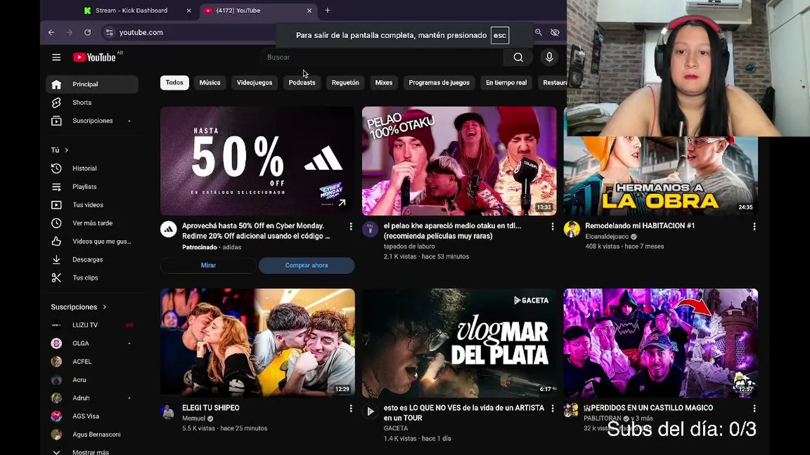This screenshot has height=455, width=810.
Task: Go back with browser back arrow
Action: 51,32
